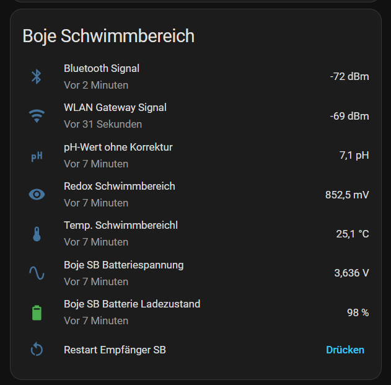This screenshot has width=391, height=385.
Task: Click the green battery icon
Action: (37, 312)
